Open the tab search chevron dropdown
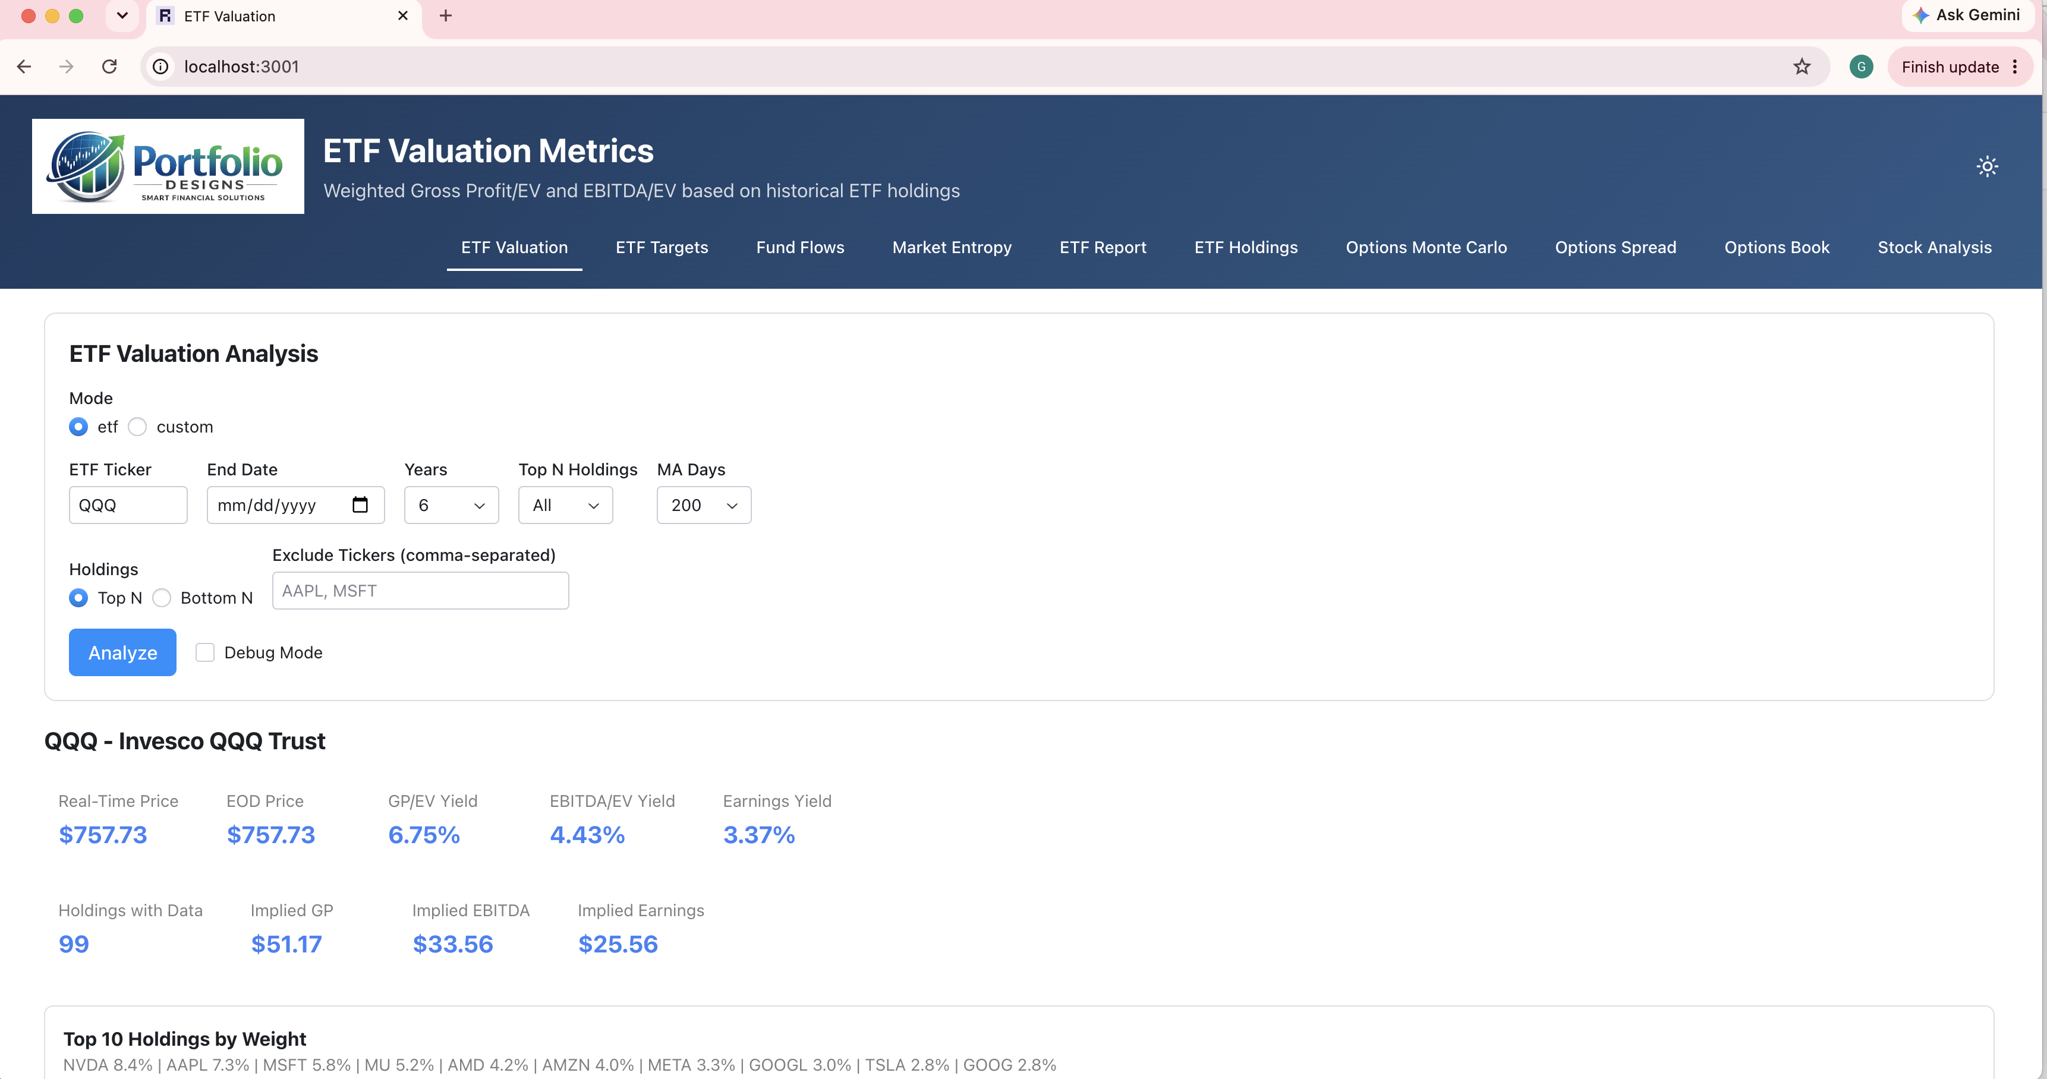 point(122,16)
